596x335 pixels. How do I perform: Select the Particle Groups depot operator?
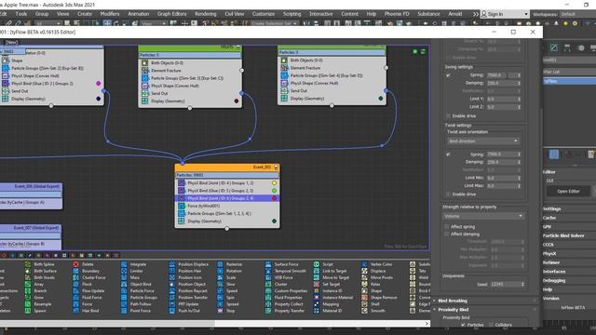tap(140, 298)
